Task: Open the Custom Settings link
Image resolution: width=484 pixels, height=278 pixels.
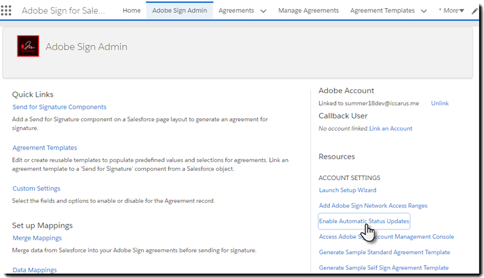Action: click(36, 189)
